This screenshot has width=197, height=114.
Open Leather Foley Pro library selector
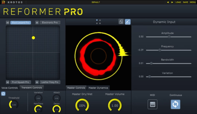(50, 82)
